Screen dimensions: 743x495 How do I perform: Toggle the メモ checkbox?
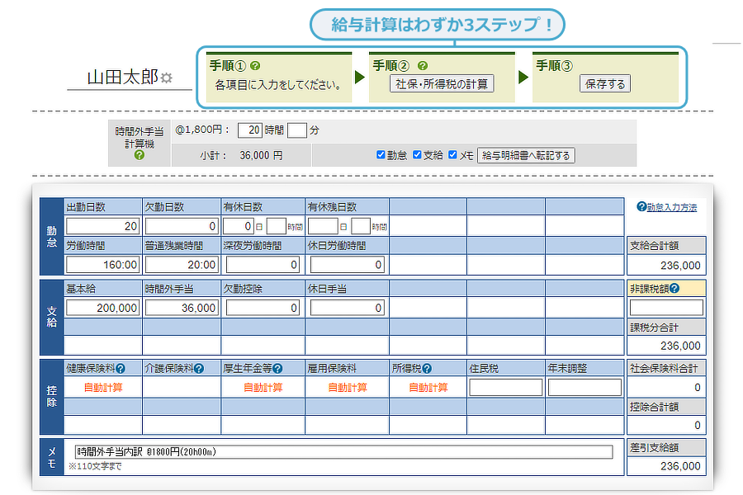pyautogui.click(x=453, y=154)
